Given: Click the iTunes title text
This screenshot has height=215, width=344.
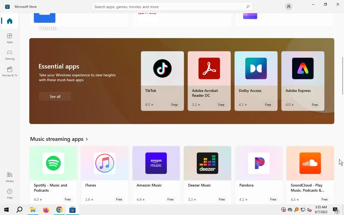Looking at the screenshot, I should (91, 185).
